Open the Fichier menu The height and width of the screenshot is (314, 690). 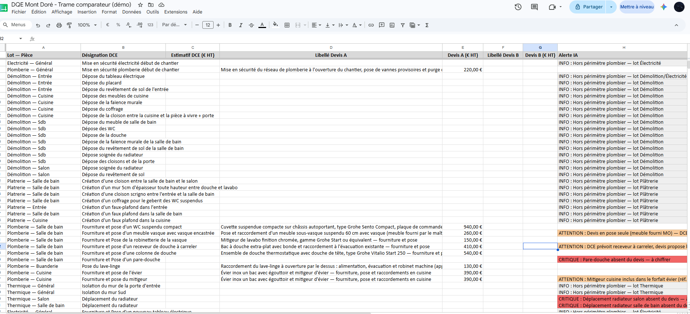[19, 12]
